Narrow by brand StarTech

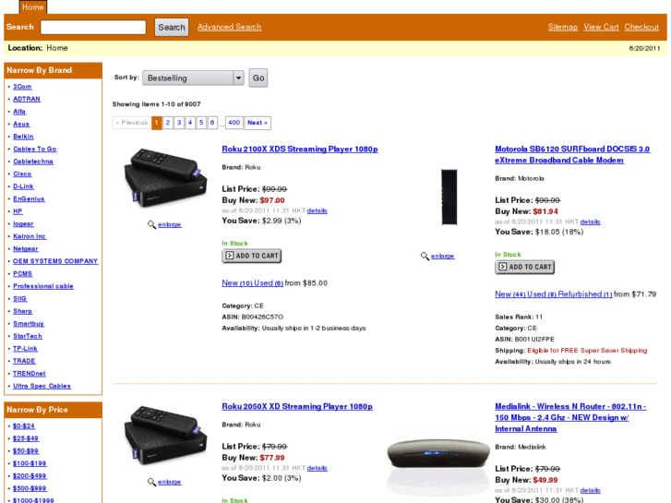pos(28,336)
